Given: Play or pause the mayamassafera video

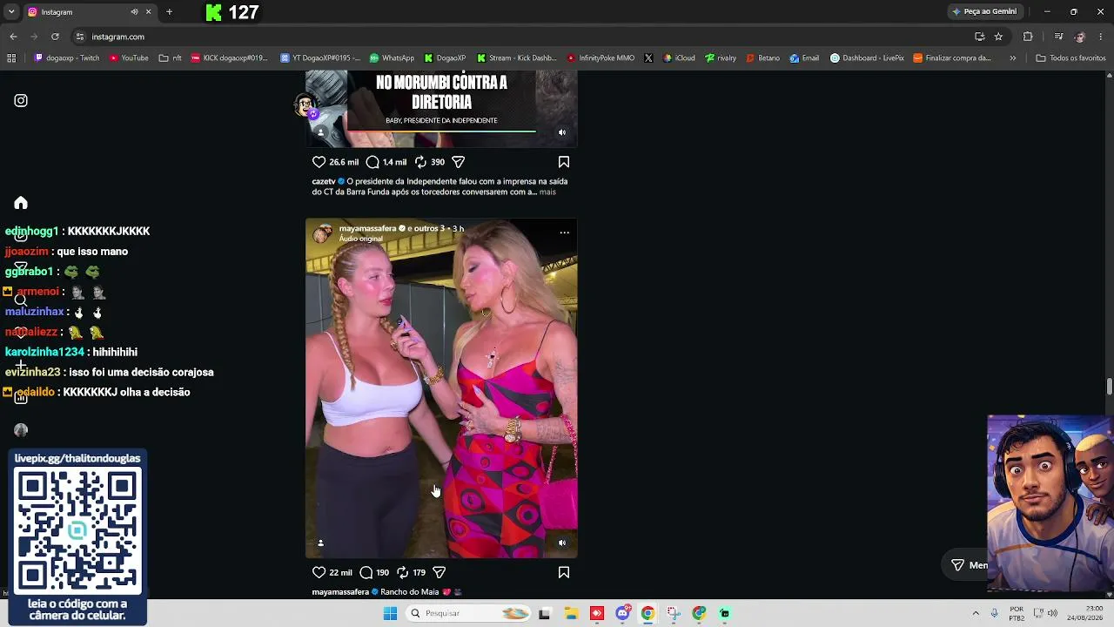Looking at the screenshot, I should point(441,388).
